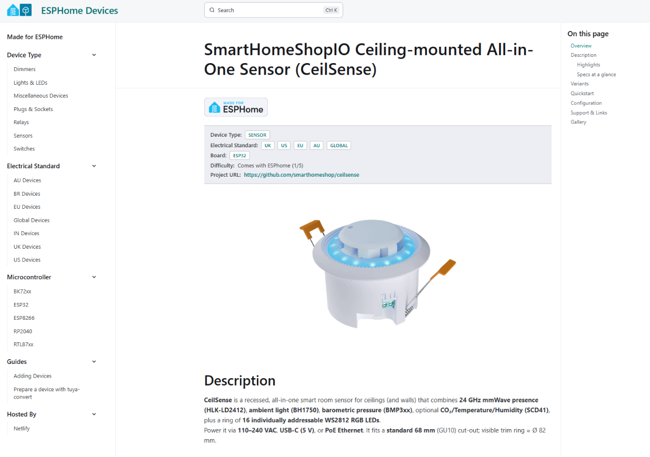Select the SENSOR device type tag
The image size is (650, 457).
[257, 135]
